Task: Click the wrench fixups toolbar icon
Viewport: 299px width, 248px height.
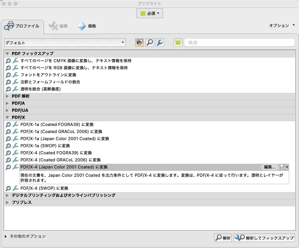Action: tap(160, 43)
